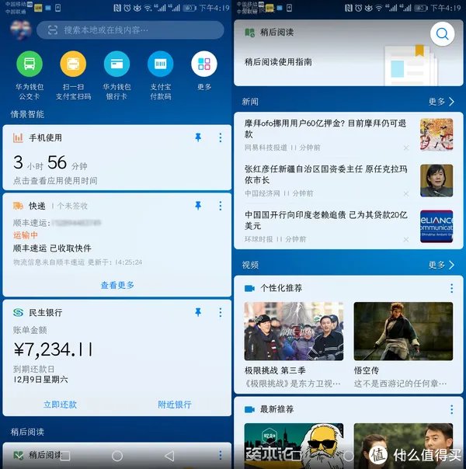Screen dimensions: 466x469
Task: Open news about 中国国开行向印度老赖追债
Action: (x=325, y=221)
